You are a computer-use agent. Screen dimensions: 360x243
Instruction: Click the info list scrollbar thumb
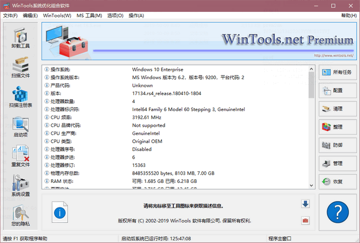(x=311, y=85)
